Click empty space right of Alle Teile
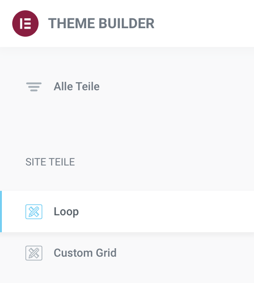Screen dimensions: 254x283 [172, 86]
